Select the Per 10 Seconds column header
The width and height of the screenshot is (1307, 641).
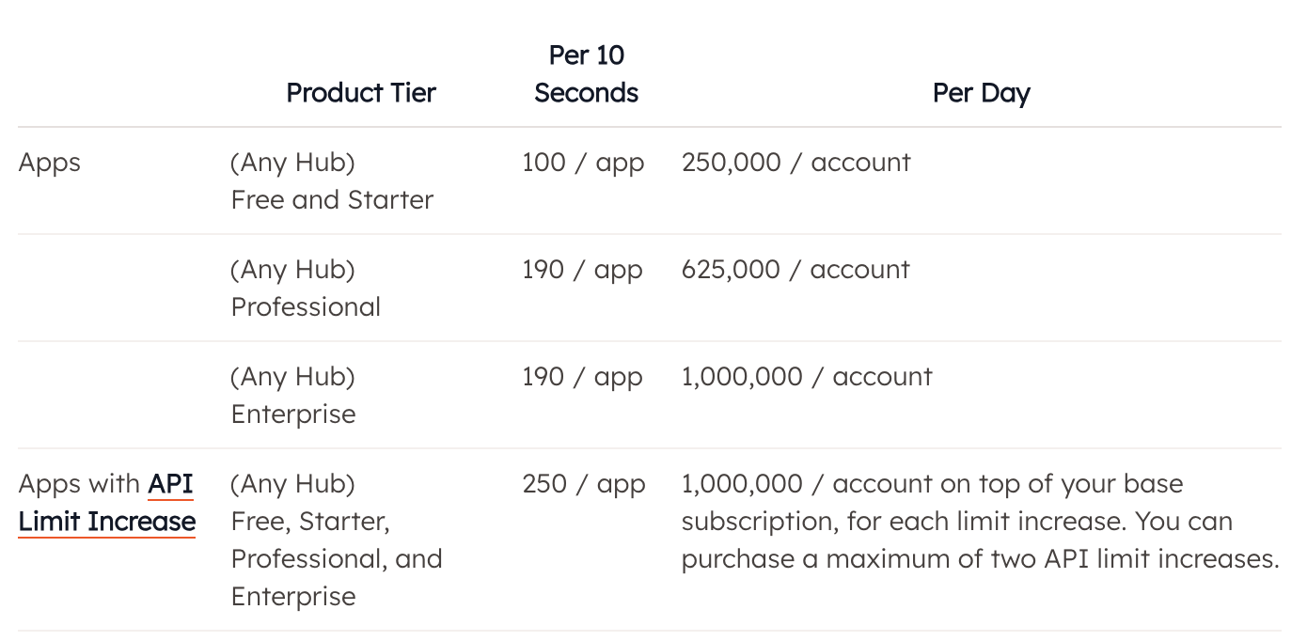tap(586, 74)
